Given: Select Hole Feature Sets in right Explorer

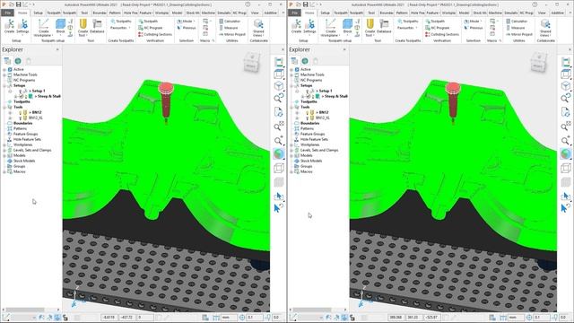Looking at the screenshot, I should pyautogui.click(x=314, y=139).
